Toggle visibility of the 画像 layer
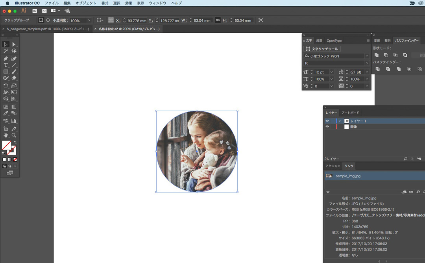The width and height of the screenshot is (425, 263). pos(327,127)
